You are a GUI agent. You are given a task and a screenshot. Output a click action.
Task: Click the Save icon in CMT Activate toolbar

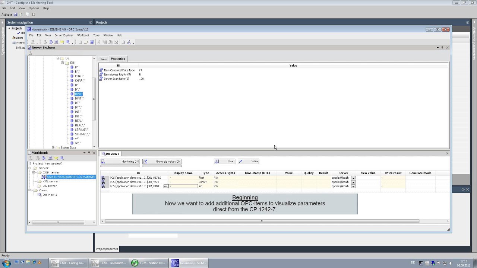pyautogui.click(x=15, y=15)
